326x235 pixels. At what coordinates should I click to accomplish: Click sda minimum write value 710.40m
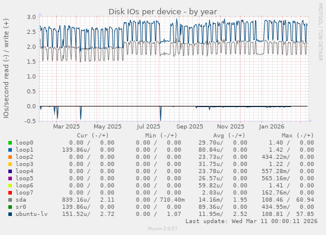coord(172,200)
